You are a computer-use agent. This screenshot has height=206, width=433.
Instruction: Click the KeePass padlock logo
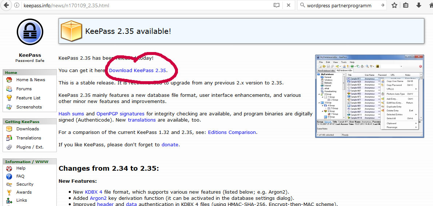click(30, 32)
